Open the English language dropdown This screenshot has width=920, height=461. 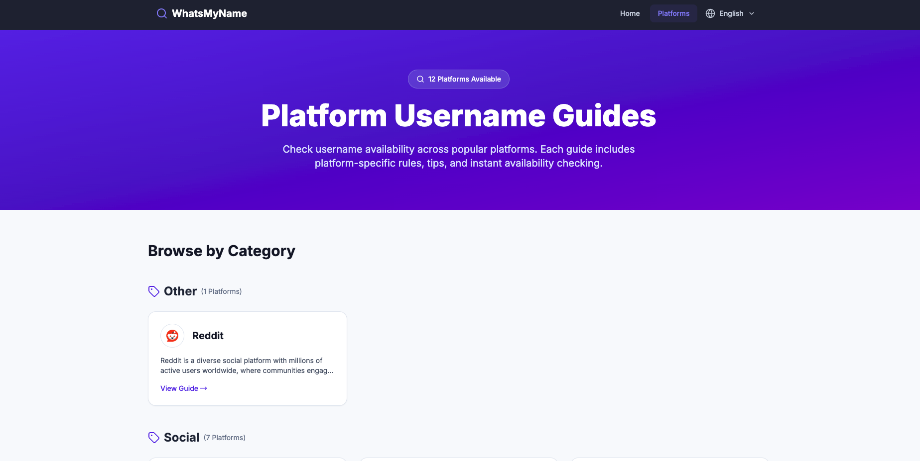(x=731, y=13)
